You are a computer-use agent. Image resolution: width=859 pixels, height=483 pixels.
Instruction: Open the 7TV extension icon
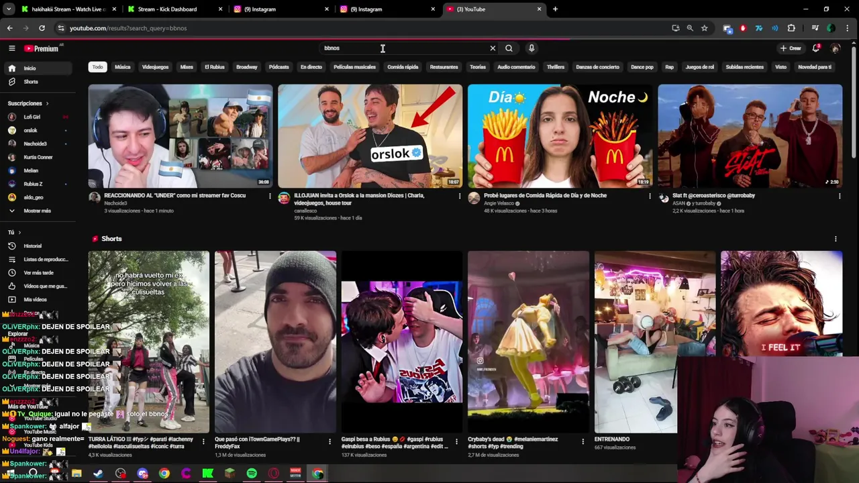[x=759, y=28]
